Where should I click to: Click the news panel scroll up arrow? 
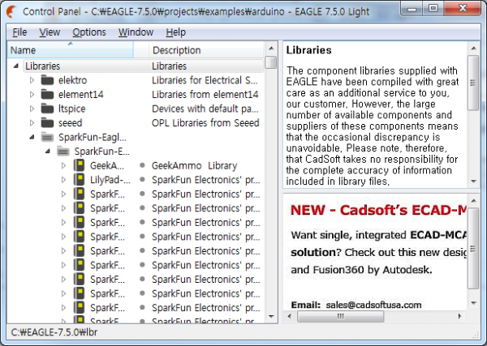(473, 201)
